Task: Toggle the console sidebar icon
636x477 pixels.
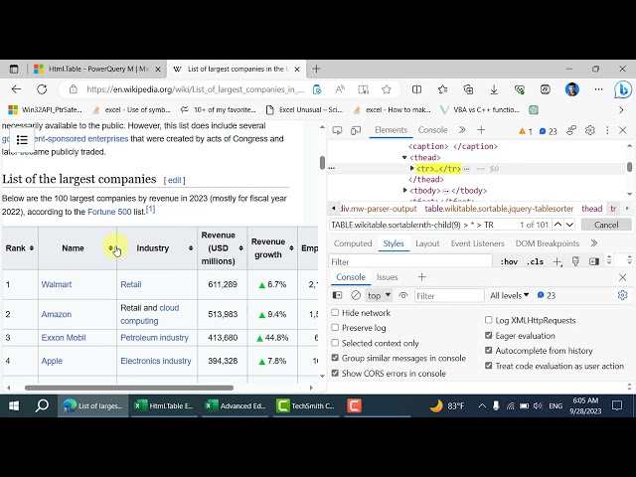Action: [x=337, y=295]
